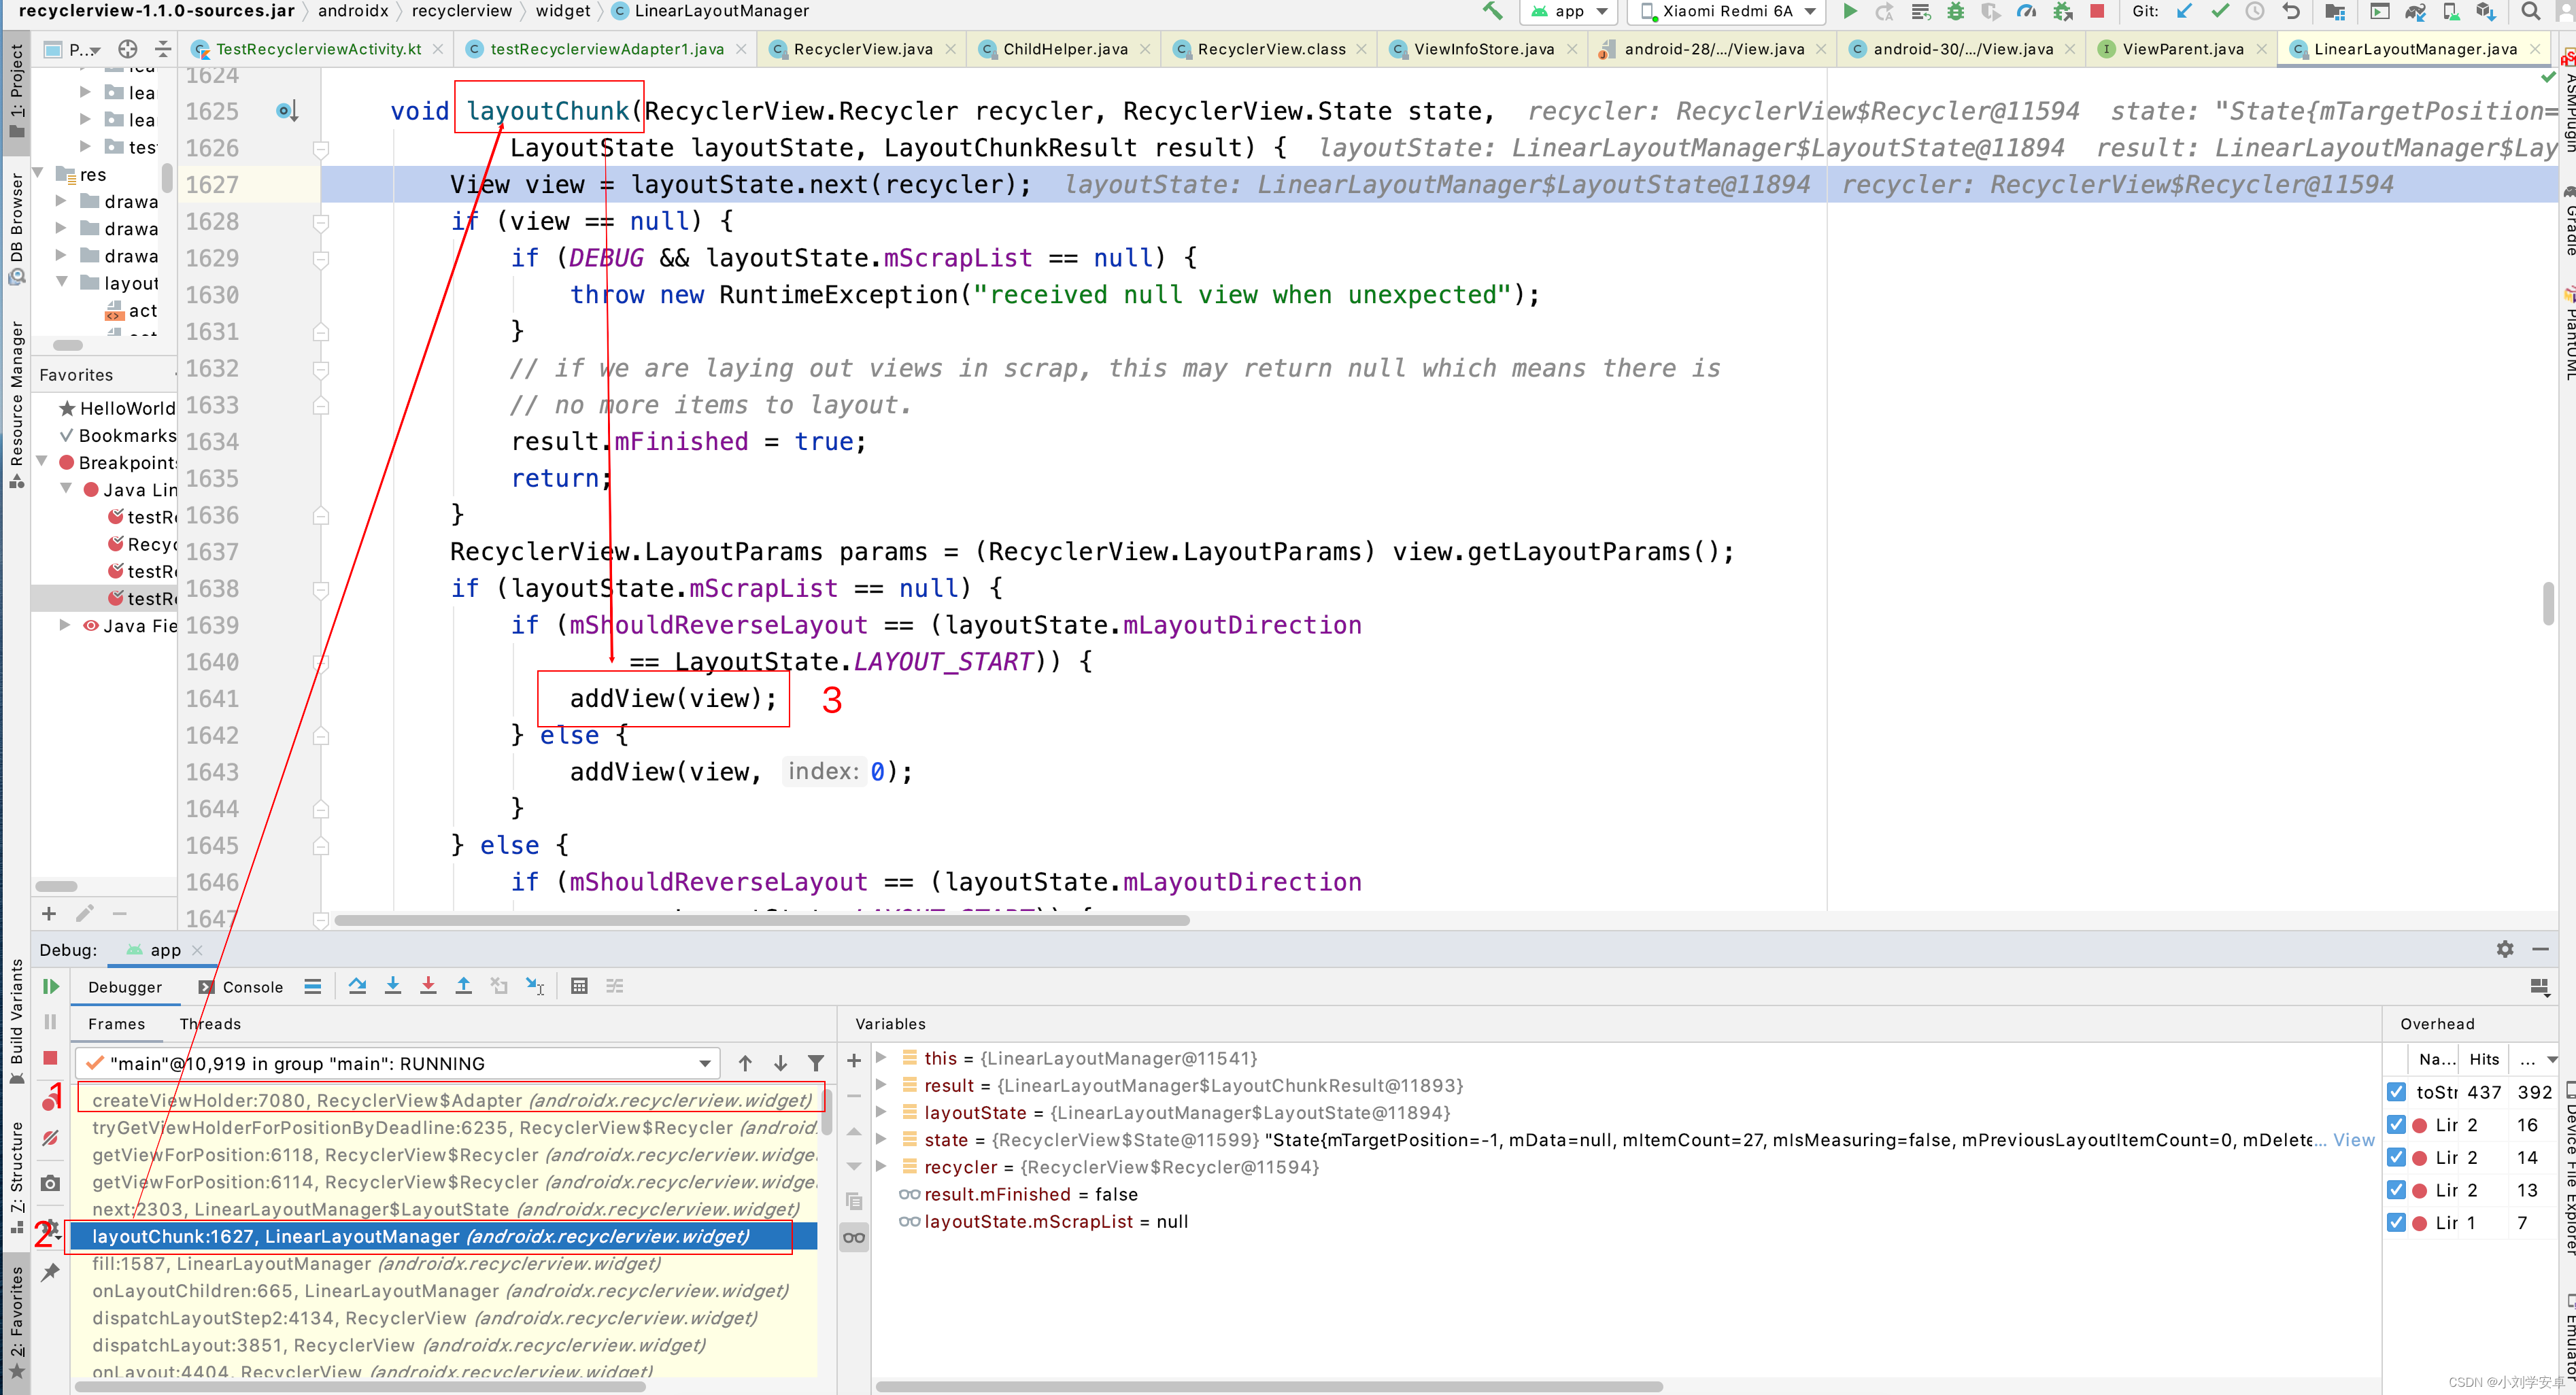This screenshot has height=1395, width=2576.
Task: Open the Console tab in Debug window
Action: (x=253, y=987)
